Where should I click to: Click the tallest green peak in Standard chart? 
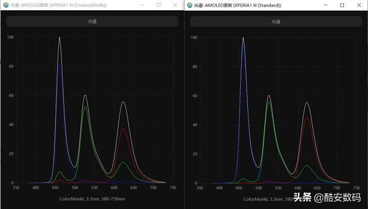coord(269,101)
